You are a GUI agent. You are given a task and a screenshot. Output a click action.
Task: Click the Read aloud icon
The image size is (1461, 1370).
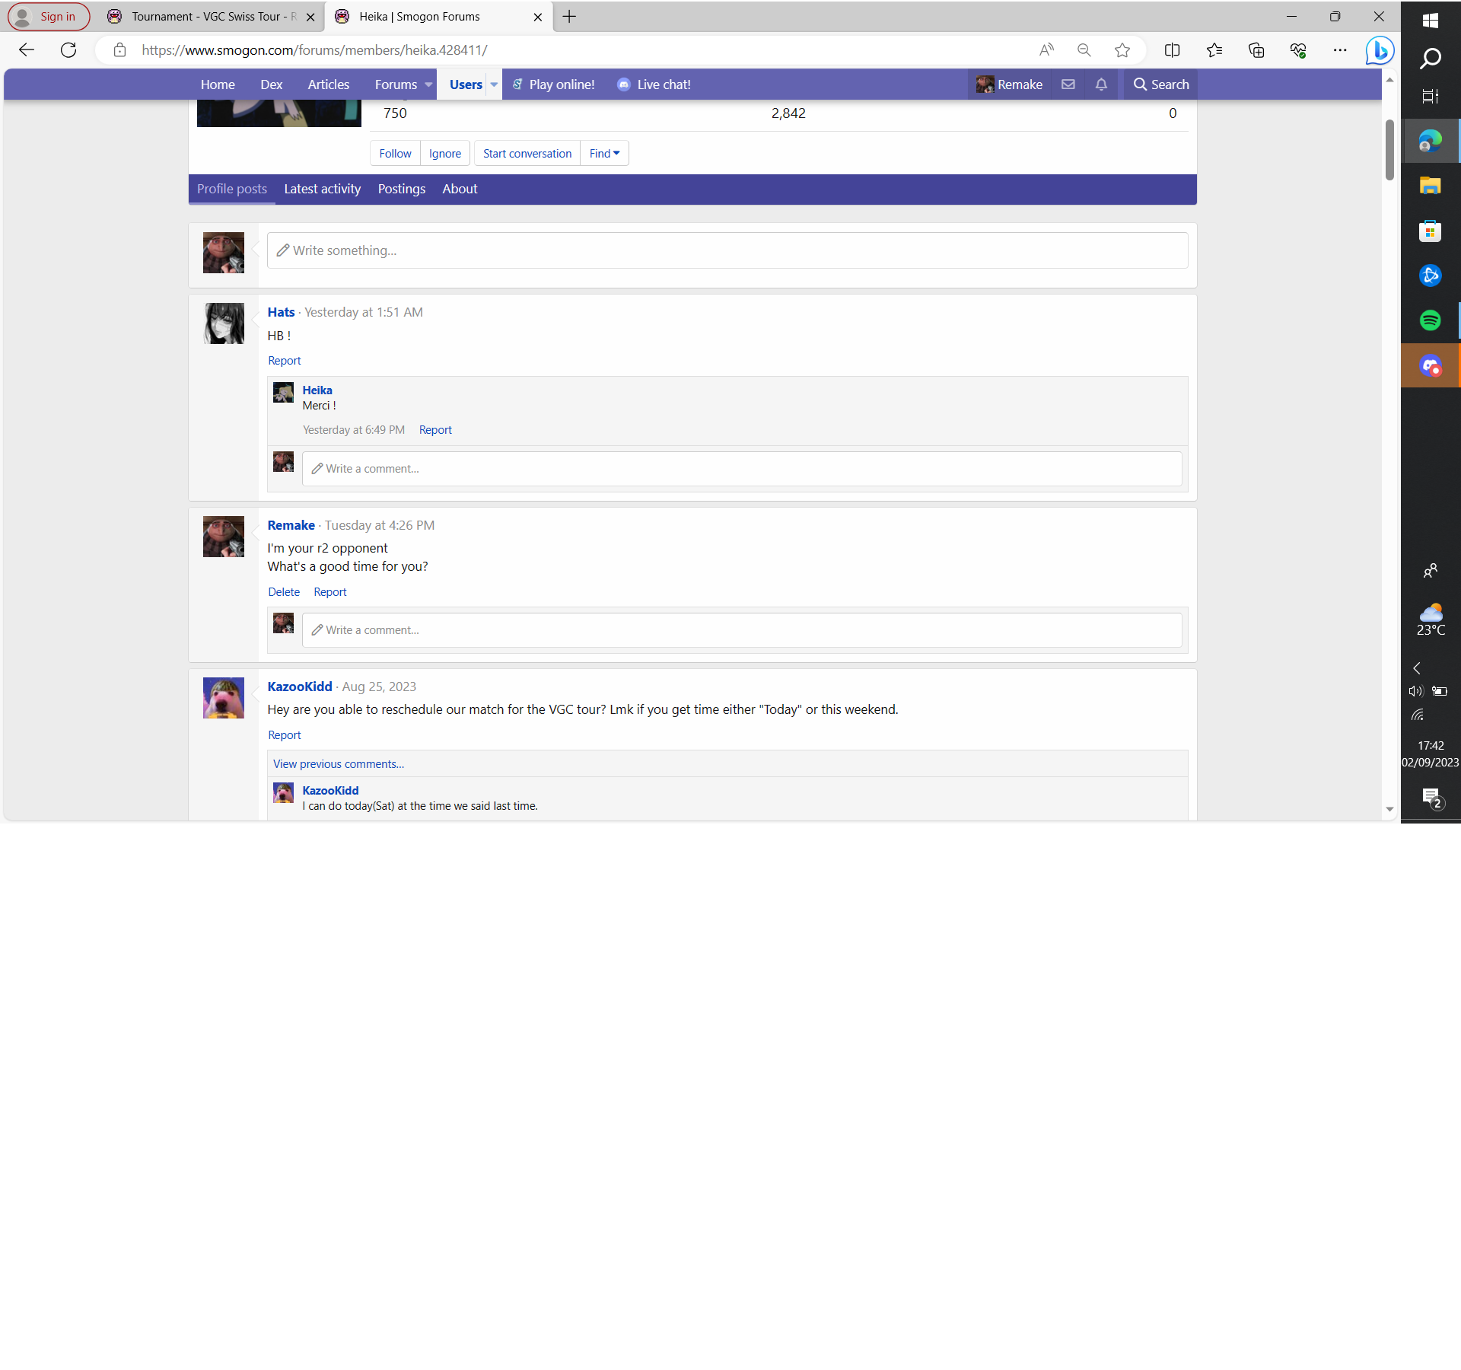(x=1046, y=50)
